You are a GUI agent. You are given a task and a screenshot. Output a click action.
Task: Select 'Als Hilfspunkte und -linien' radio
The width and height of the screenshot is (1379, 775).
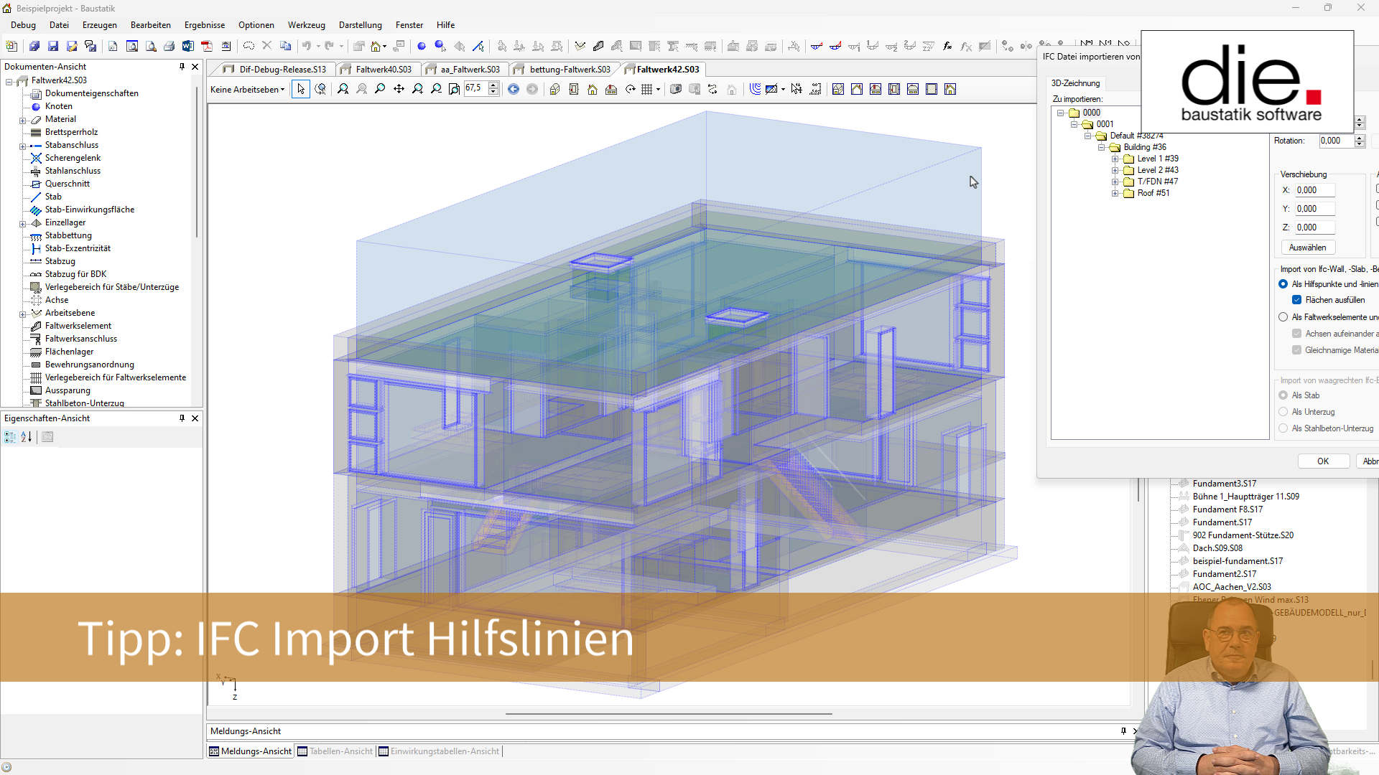[1283, 284]
